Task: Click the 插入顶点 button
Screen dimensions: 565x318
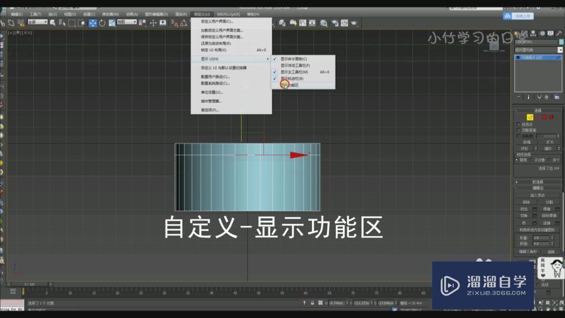Action: (537, 195)
